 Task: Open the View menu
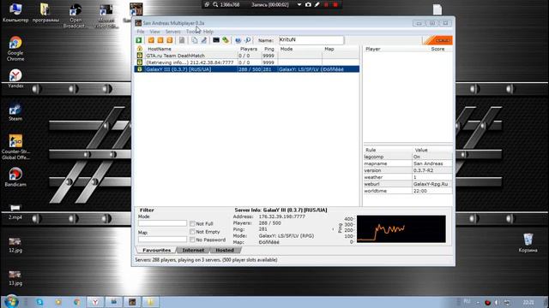(x=154, y=32)
